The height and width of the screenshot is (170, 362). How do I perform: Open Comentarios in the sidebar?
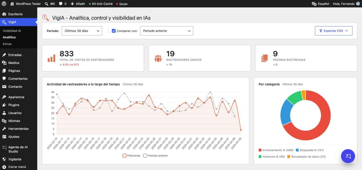point(18,79)
